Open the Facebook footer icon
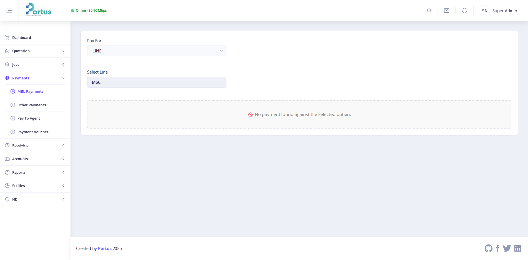 point(498,248)
